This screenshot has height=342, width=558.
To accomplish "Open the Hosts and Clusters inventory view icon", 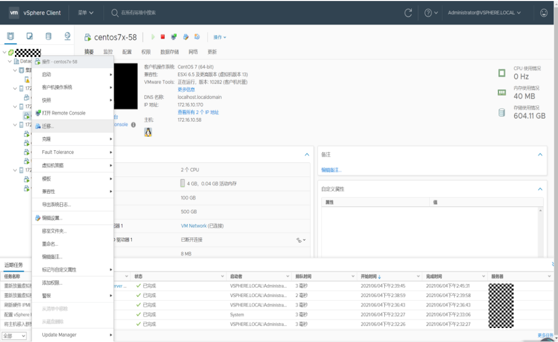I will click(x=11, y=36).
